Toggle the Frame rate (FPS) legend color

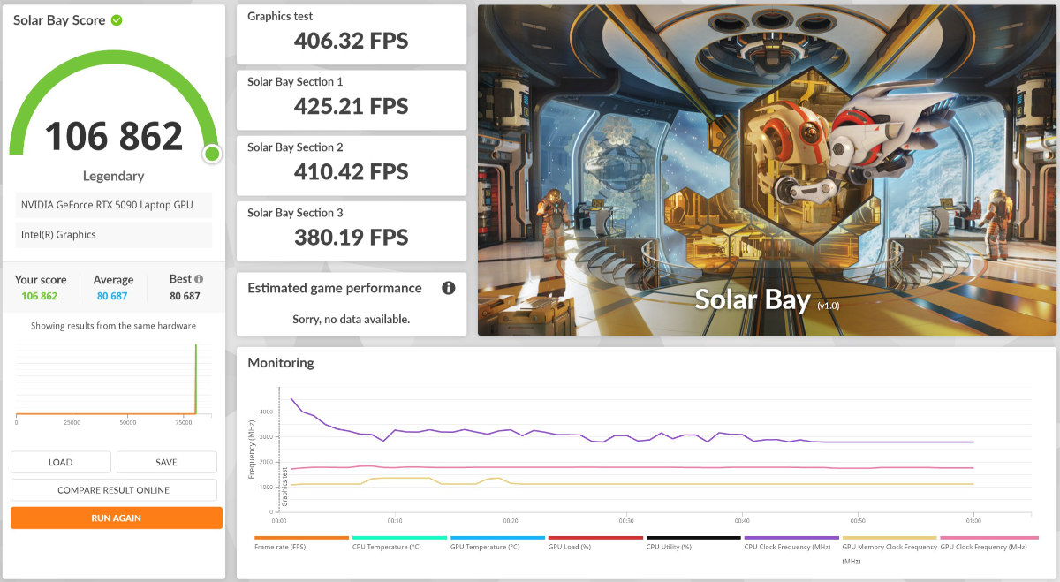[301, 538]
